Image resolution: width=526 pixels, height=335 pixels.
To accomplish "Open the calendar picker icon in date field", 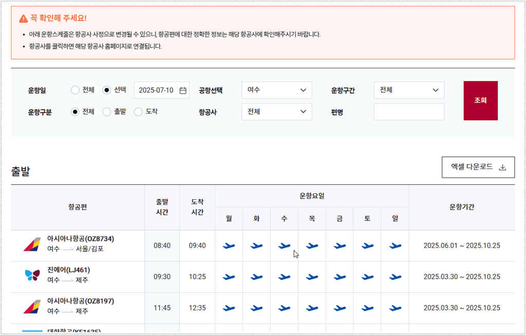I will coord(183,90).
